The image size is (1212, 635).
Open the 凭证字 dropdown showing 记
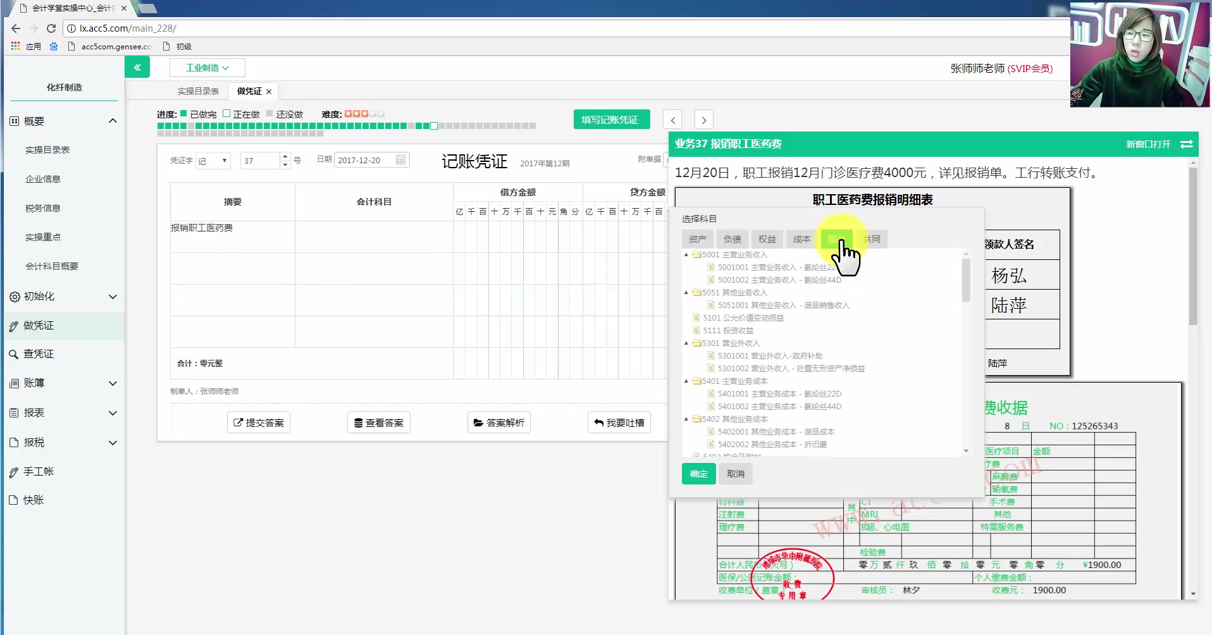(x=213, y=161)
